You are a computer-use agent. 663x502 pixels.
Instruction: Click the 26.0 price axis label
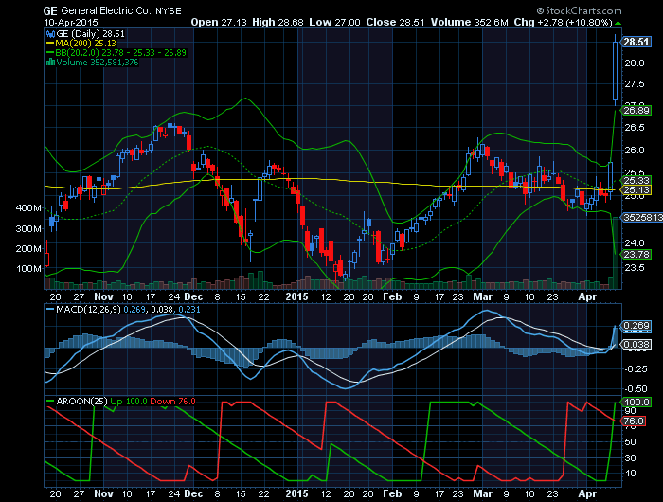point(635,151)
